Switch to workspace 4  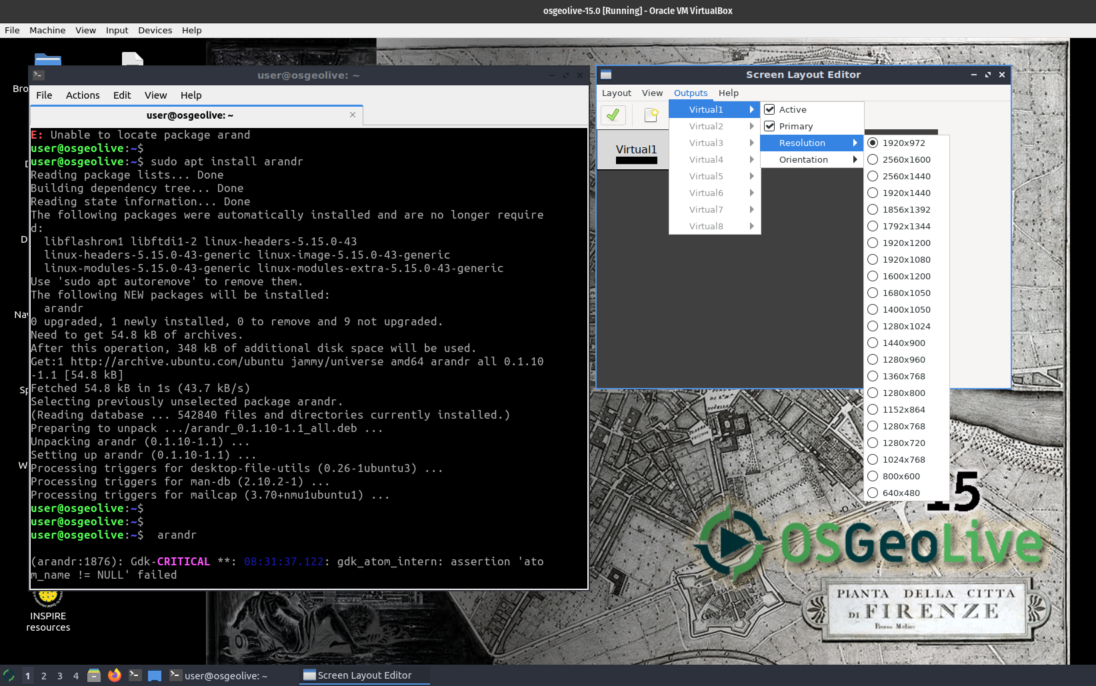76,675
